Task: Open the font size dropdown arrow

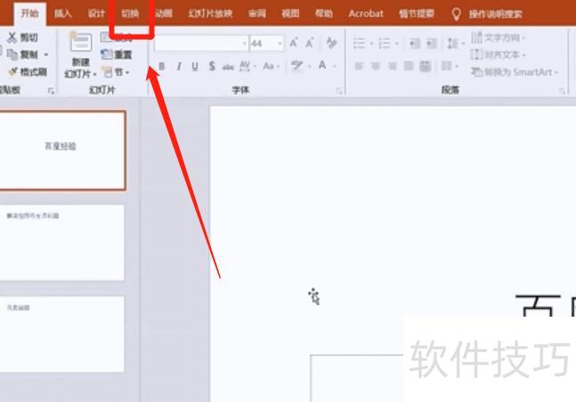Action: coord(280,44)
